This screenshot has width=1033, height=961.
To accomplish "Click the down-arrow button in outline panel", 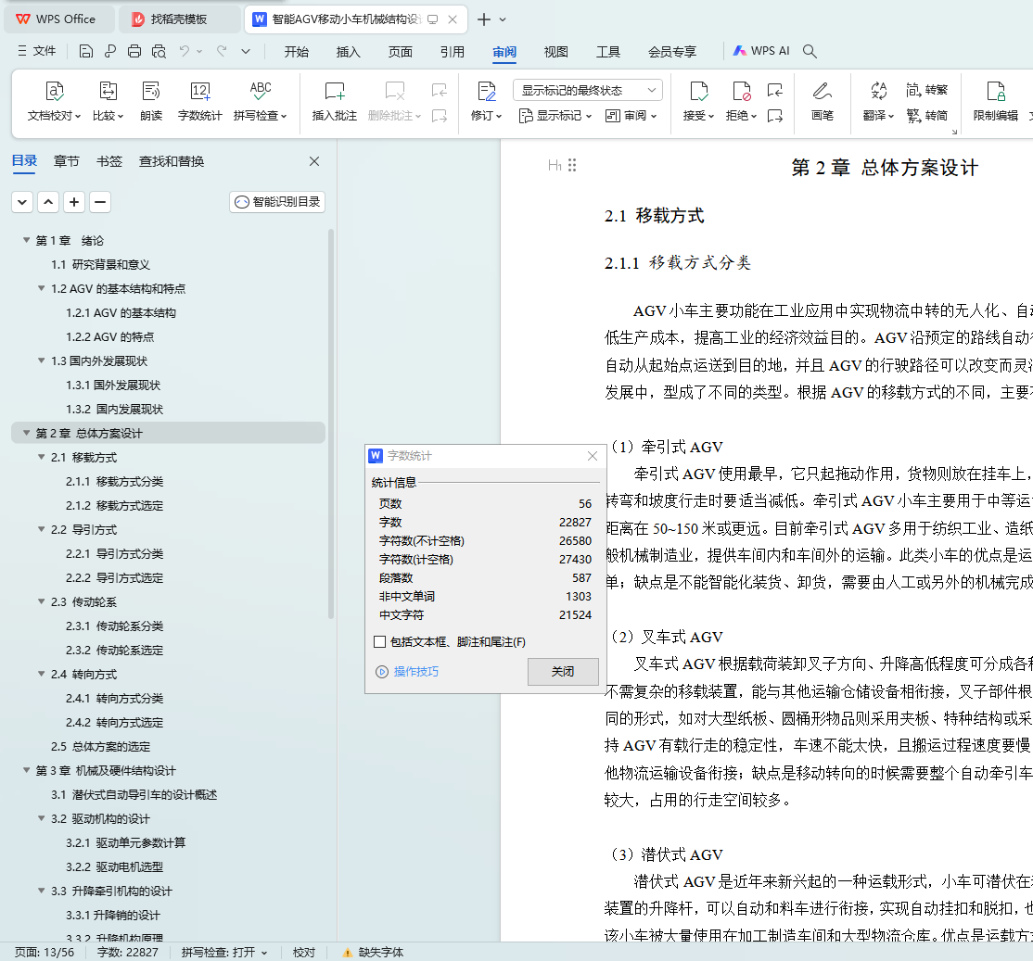I will tap(22, 202).
